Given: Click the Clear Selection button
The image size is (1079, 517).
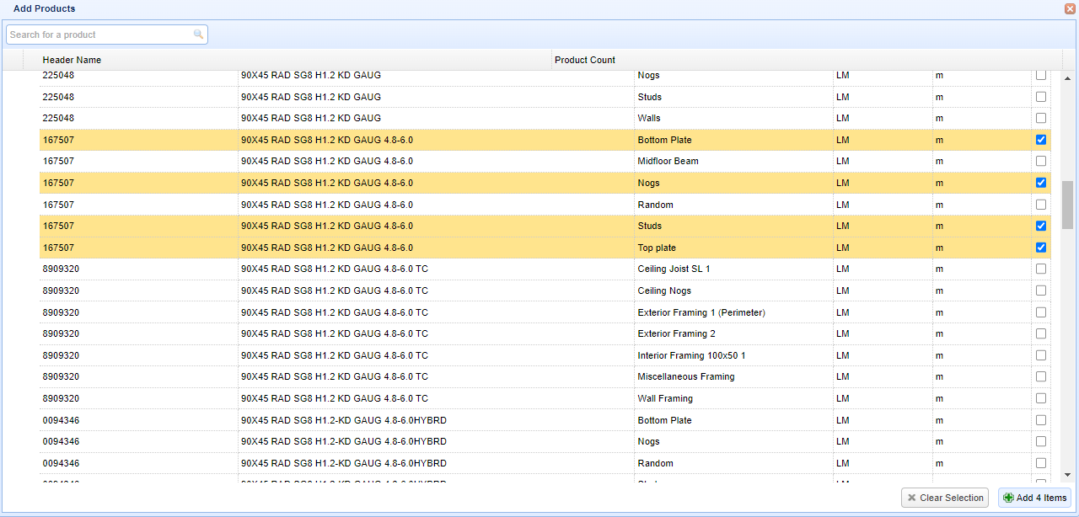Looking at the screenshot, I should click(x=944, y=498).
